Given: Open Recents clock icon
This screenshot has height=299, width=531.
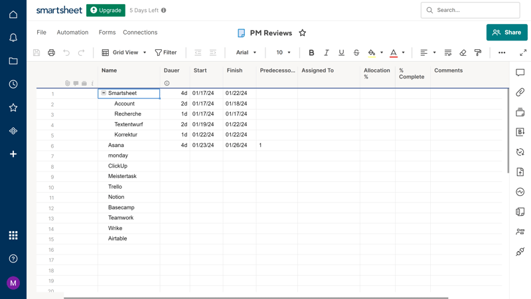Looking at the screenshot, I should [13, 84].
